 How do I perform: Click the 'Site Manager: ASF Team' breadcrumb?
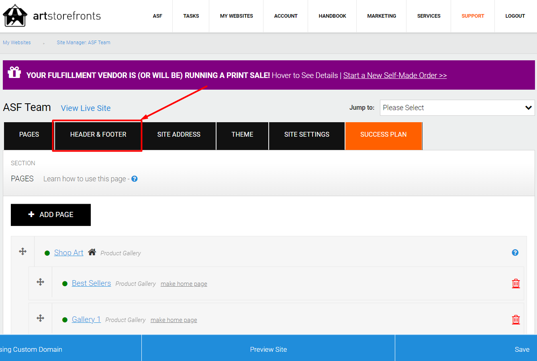[84, 43]
